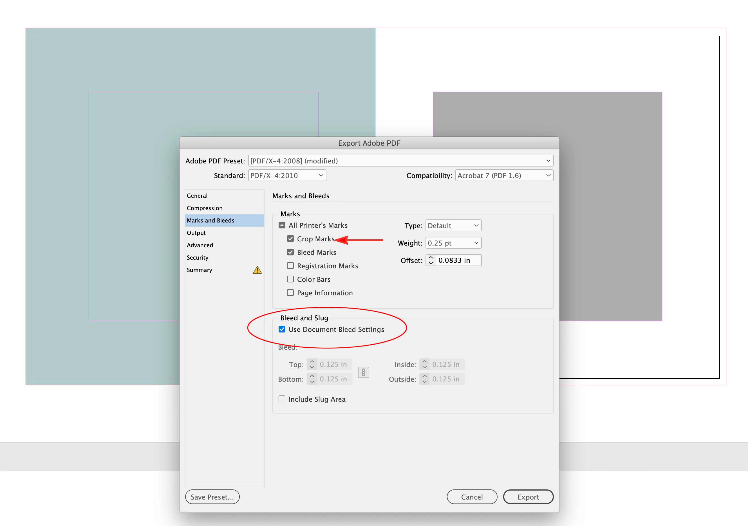Expand the Compatibility Acrobat 7 dropdown
Viewport: 748px width, 526px height.
tap(504, 176)
